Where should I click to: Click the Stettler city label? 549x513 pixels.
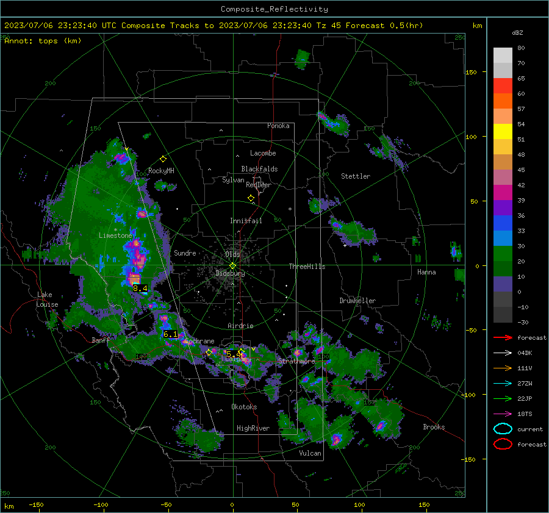click(356, 176)
